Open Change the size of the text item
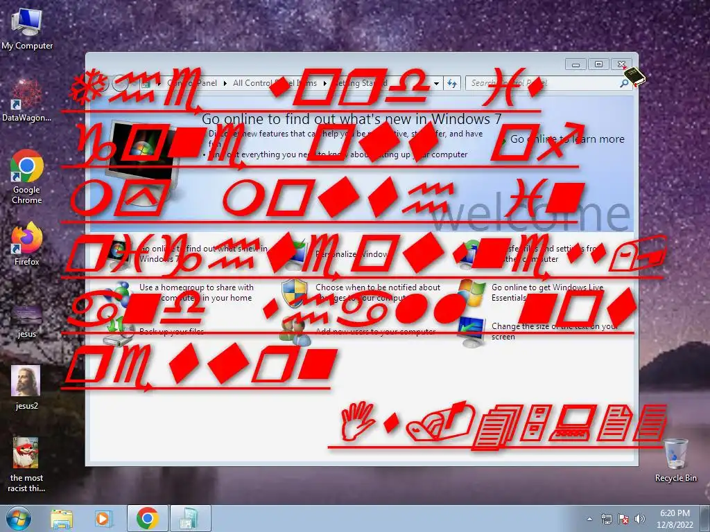 coord(554,331)
